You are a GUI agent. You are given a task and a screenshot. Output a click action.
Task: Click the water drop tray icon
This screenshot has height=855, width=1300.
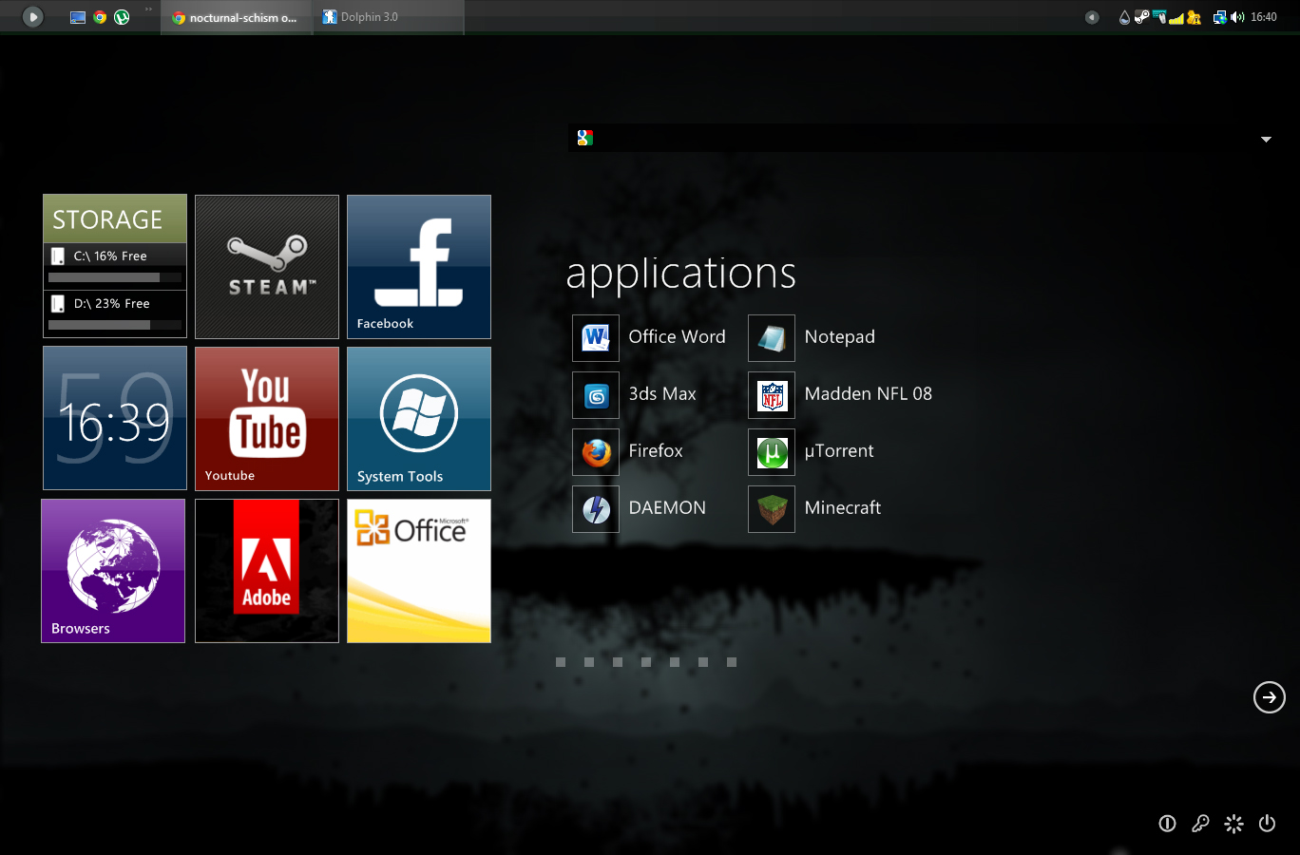tap(1125, 17)
